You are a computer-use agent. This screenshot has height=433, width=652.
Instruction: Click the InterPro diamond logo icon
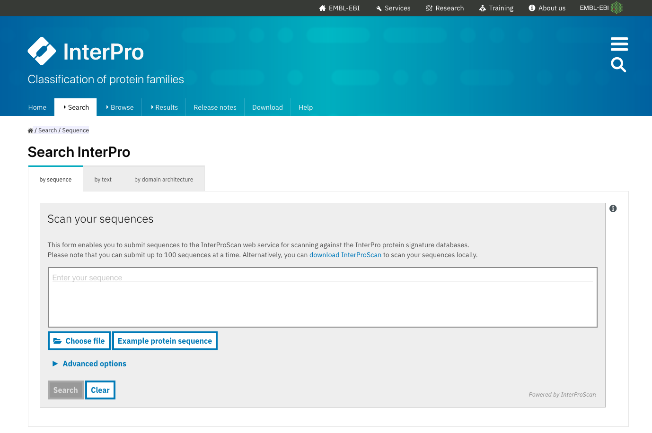pyautogui.click(x=42, y=51)
